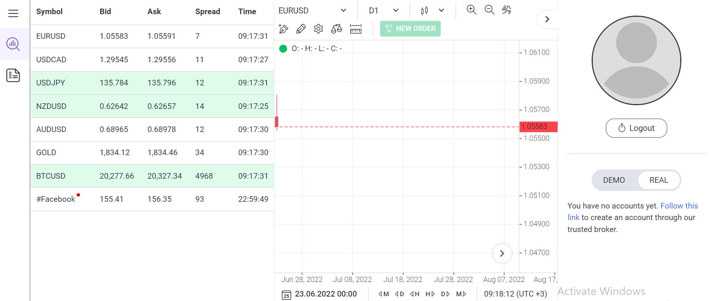Open the hamburger main menu
Viewport: 715px width, 301px height.
point(13,13)
